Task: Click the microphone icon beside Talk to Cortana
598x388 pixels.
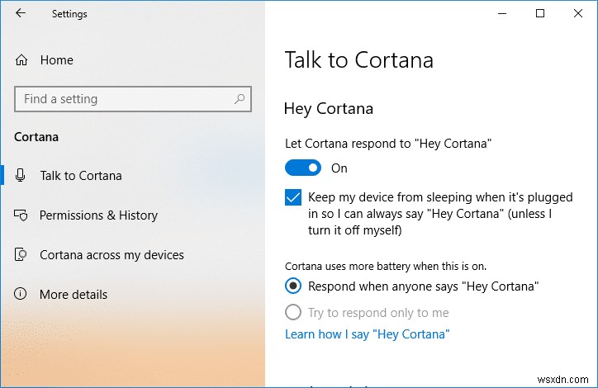Action: tap(21, 176)
